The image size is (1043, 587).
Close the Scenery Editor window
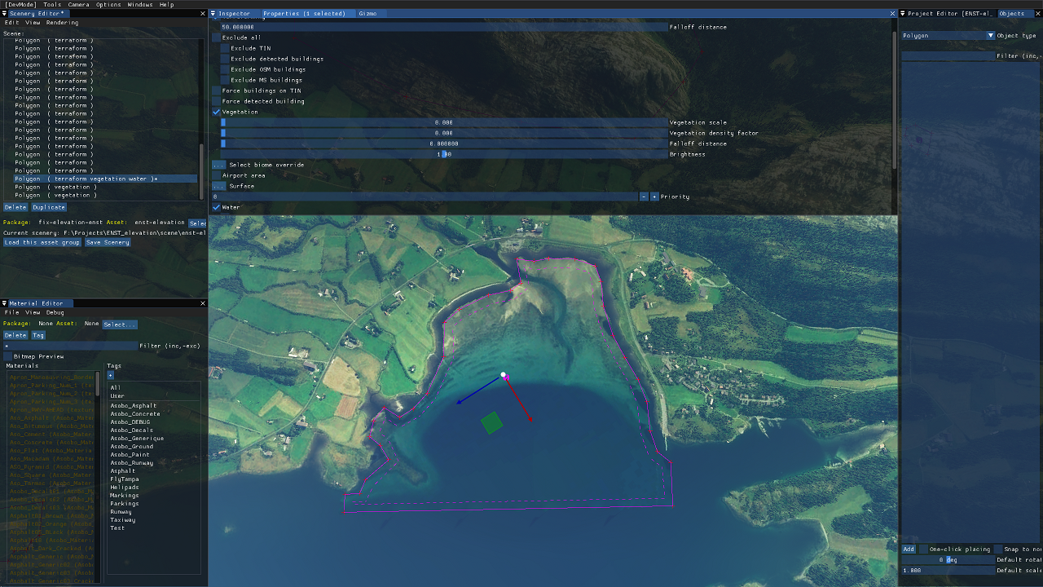pos(203,14)
